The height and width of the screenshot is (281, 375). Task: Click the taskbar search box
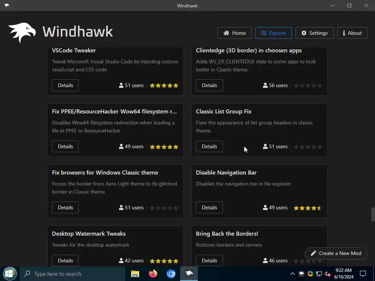coord(73,274)
